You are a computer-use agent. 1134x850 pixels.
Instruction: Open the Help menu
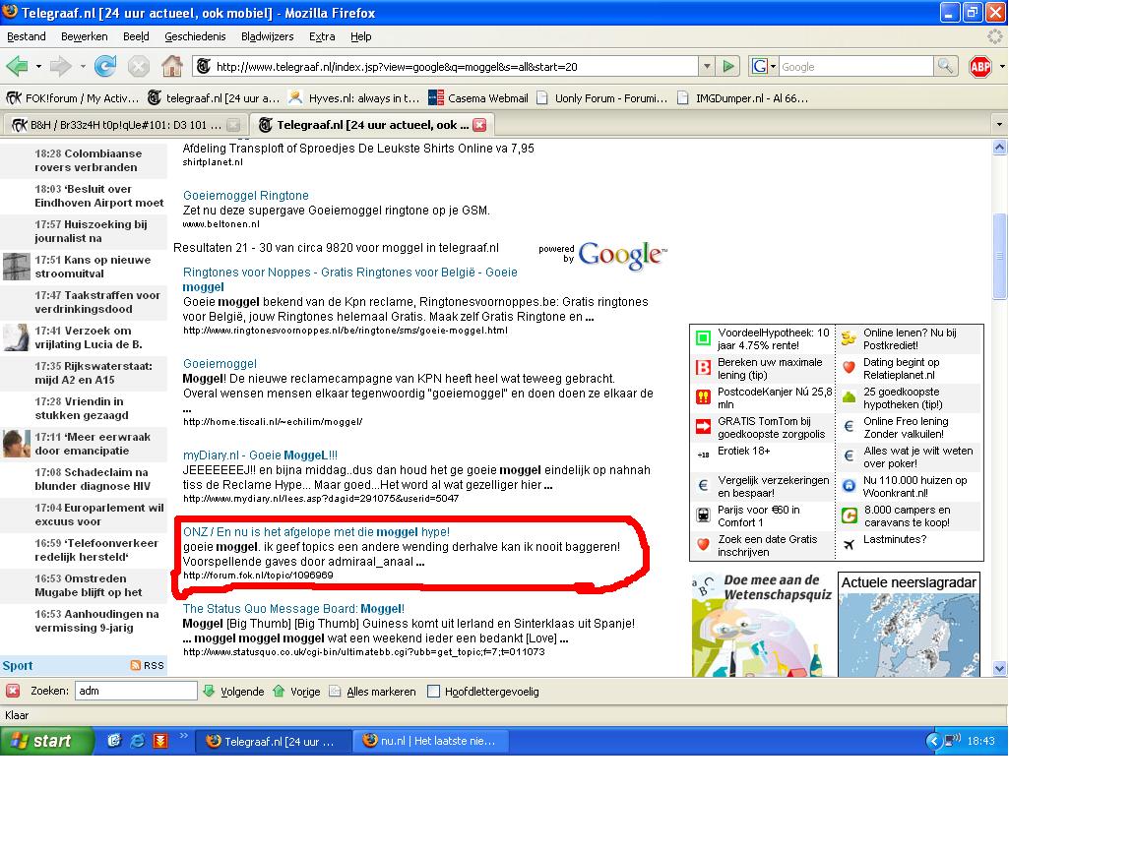point(360,36)
